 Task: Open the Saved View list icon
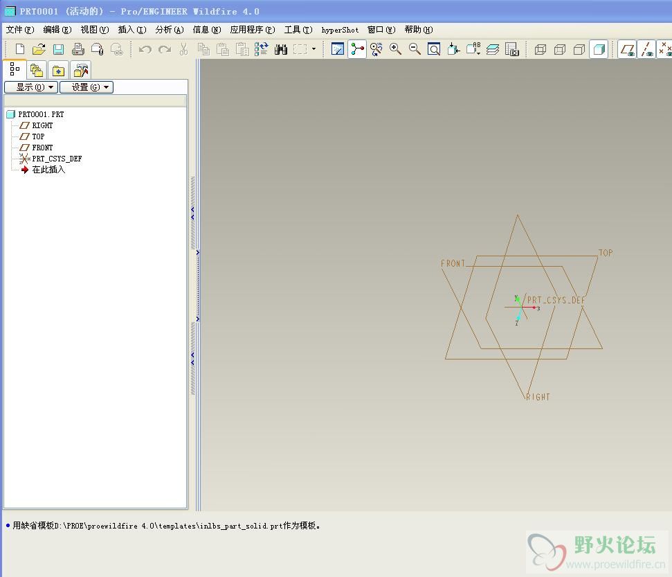(x=473, y=49)
